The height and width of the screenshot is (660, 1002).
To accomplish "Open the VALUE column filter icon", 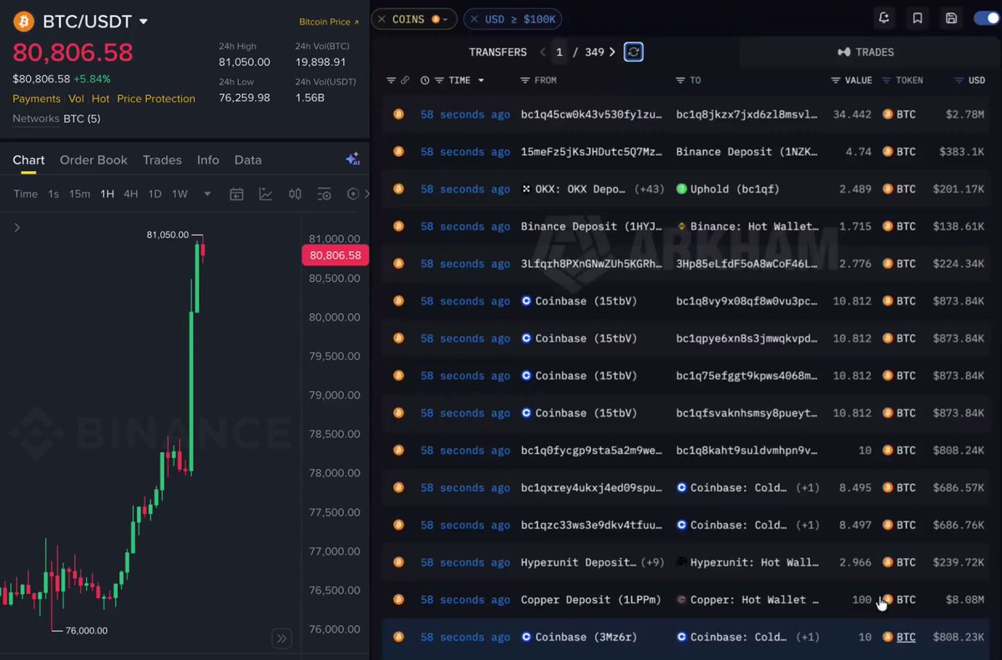I will (836, 80).
